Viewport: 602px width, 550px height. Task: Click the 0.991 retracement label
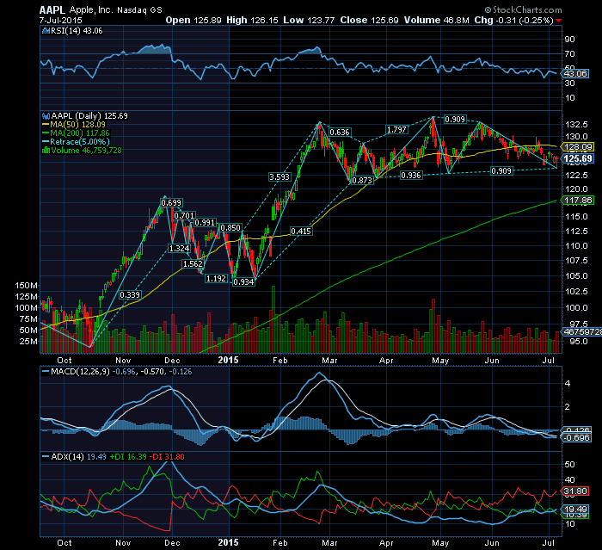205,223
